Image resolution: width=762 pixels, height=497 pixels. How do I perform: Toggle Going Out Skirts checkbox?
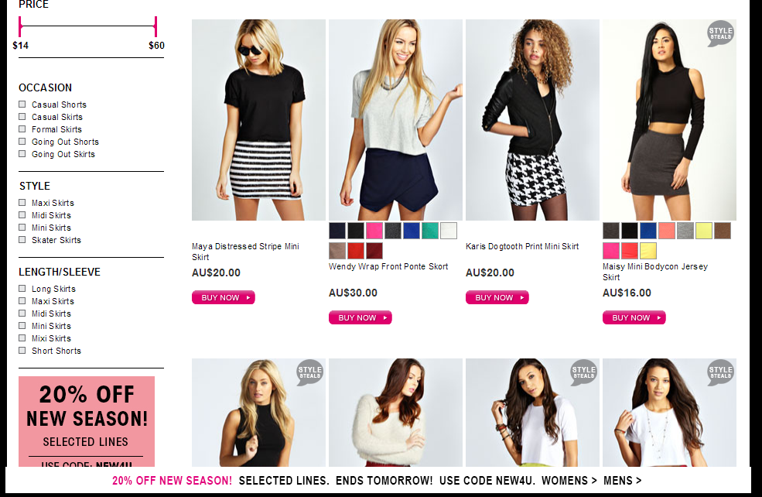pos(22,154)
